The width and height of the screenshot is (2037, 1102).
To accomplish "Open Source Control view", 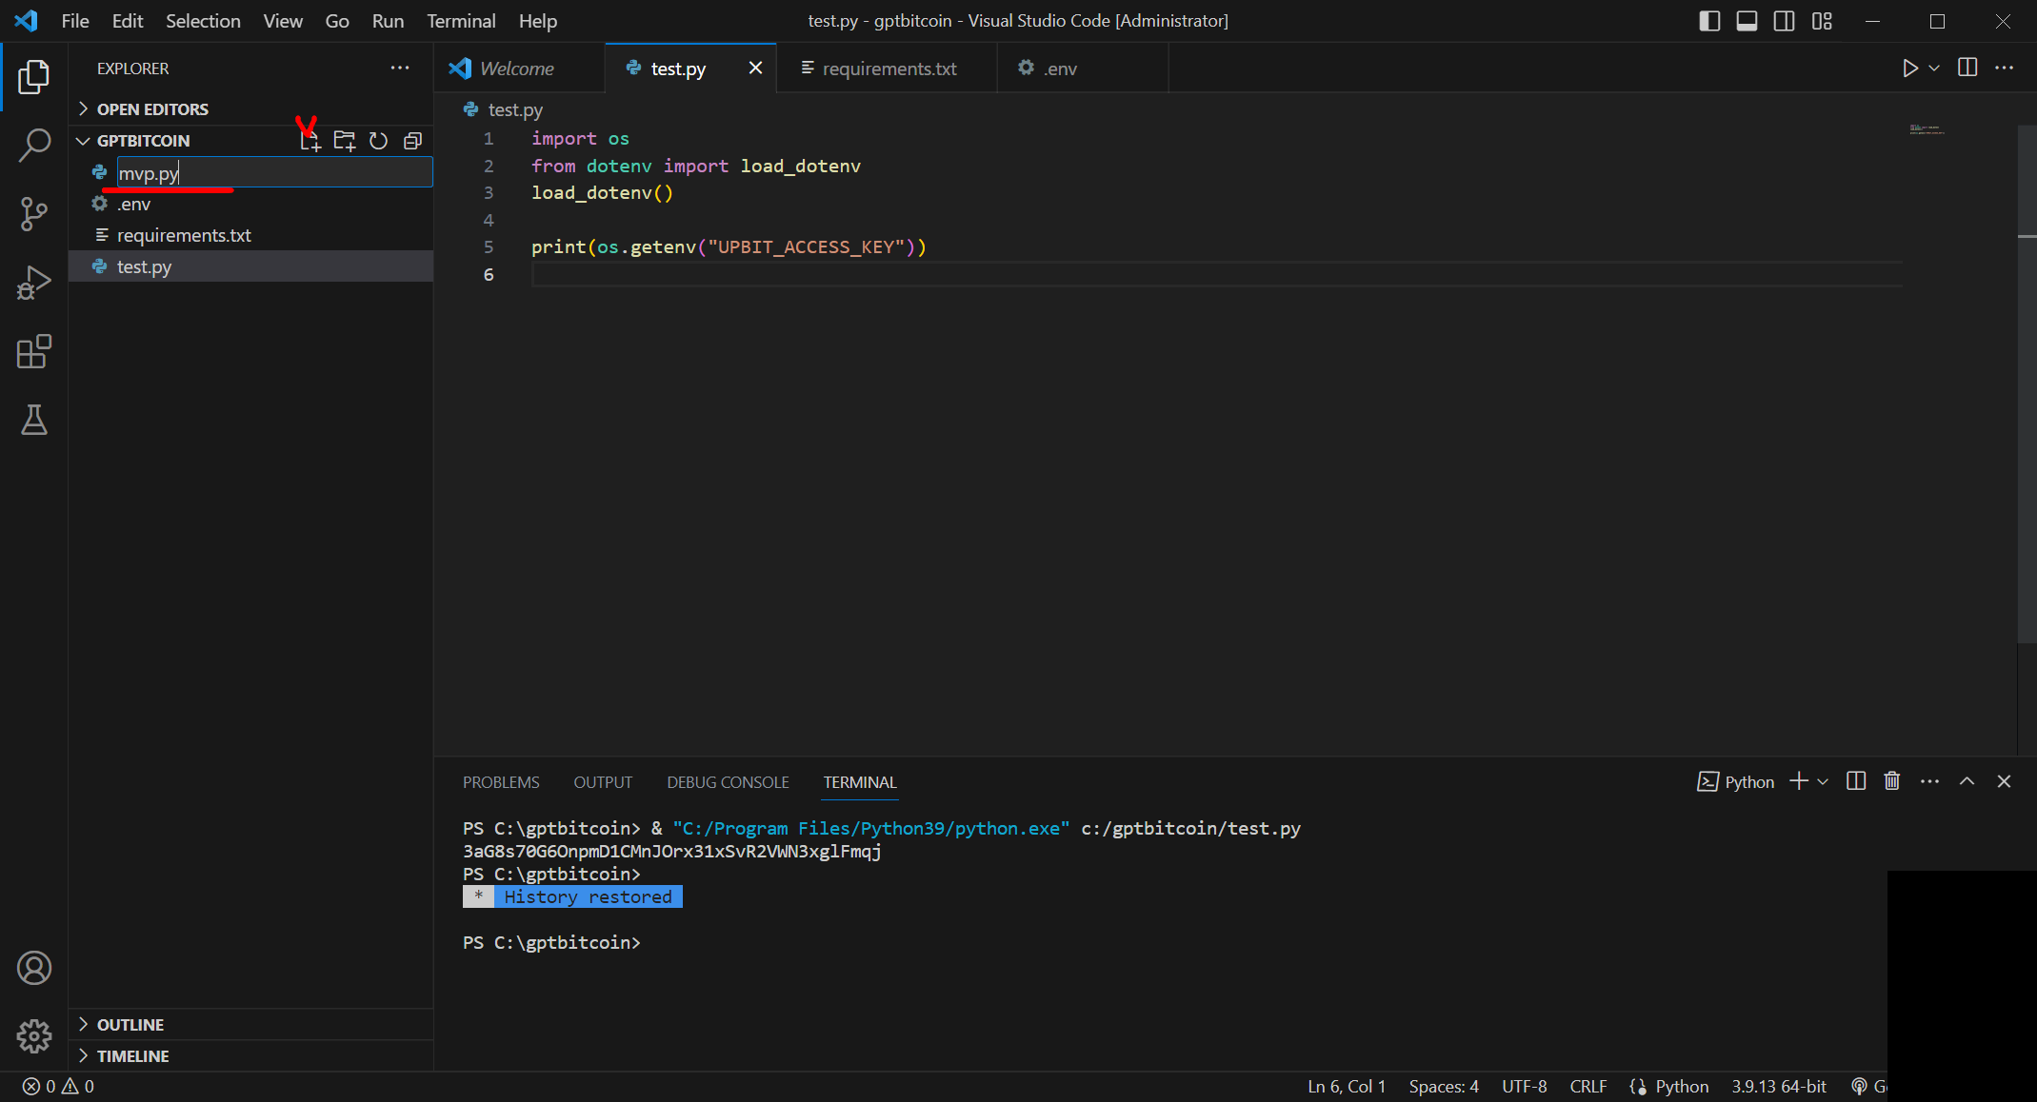I will [34, 213].
